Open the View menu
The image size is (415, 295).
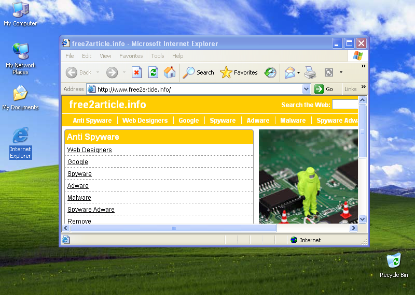pos(105,56)
